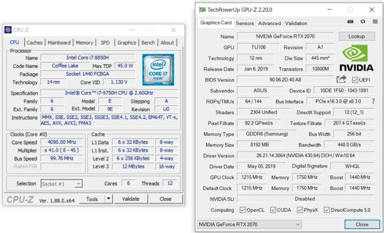This screenshot has height=233, width=384.
Task: Click the Multiplier value x 41.0
Action: coord(62,150)
